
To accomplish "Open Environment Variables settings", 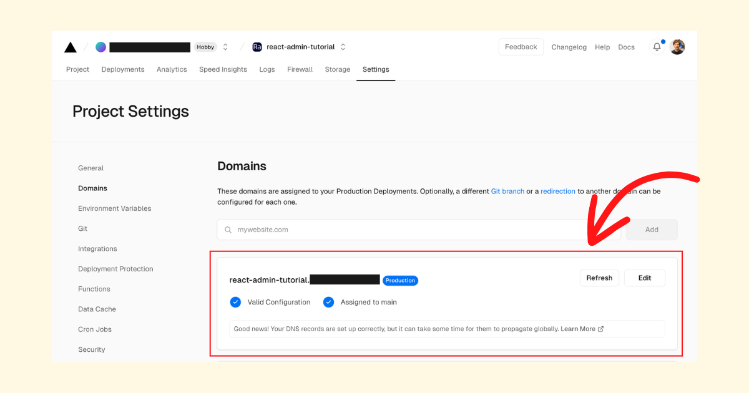I will coord(115,208).
